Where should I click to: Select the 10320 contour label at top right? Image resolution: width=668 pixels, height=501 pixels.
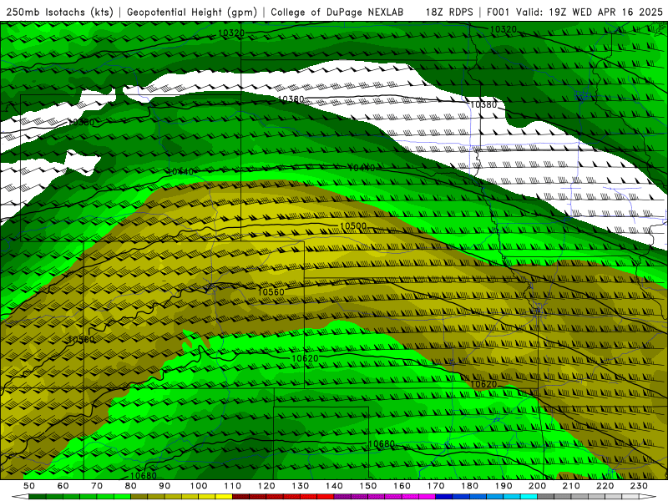504,29
